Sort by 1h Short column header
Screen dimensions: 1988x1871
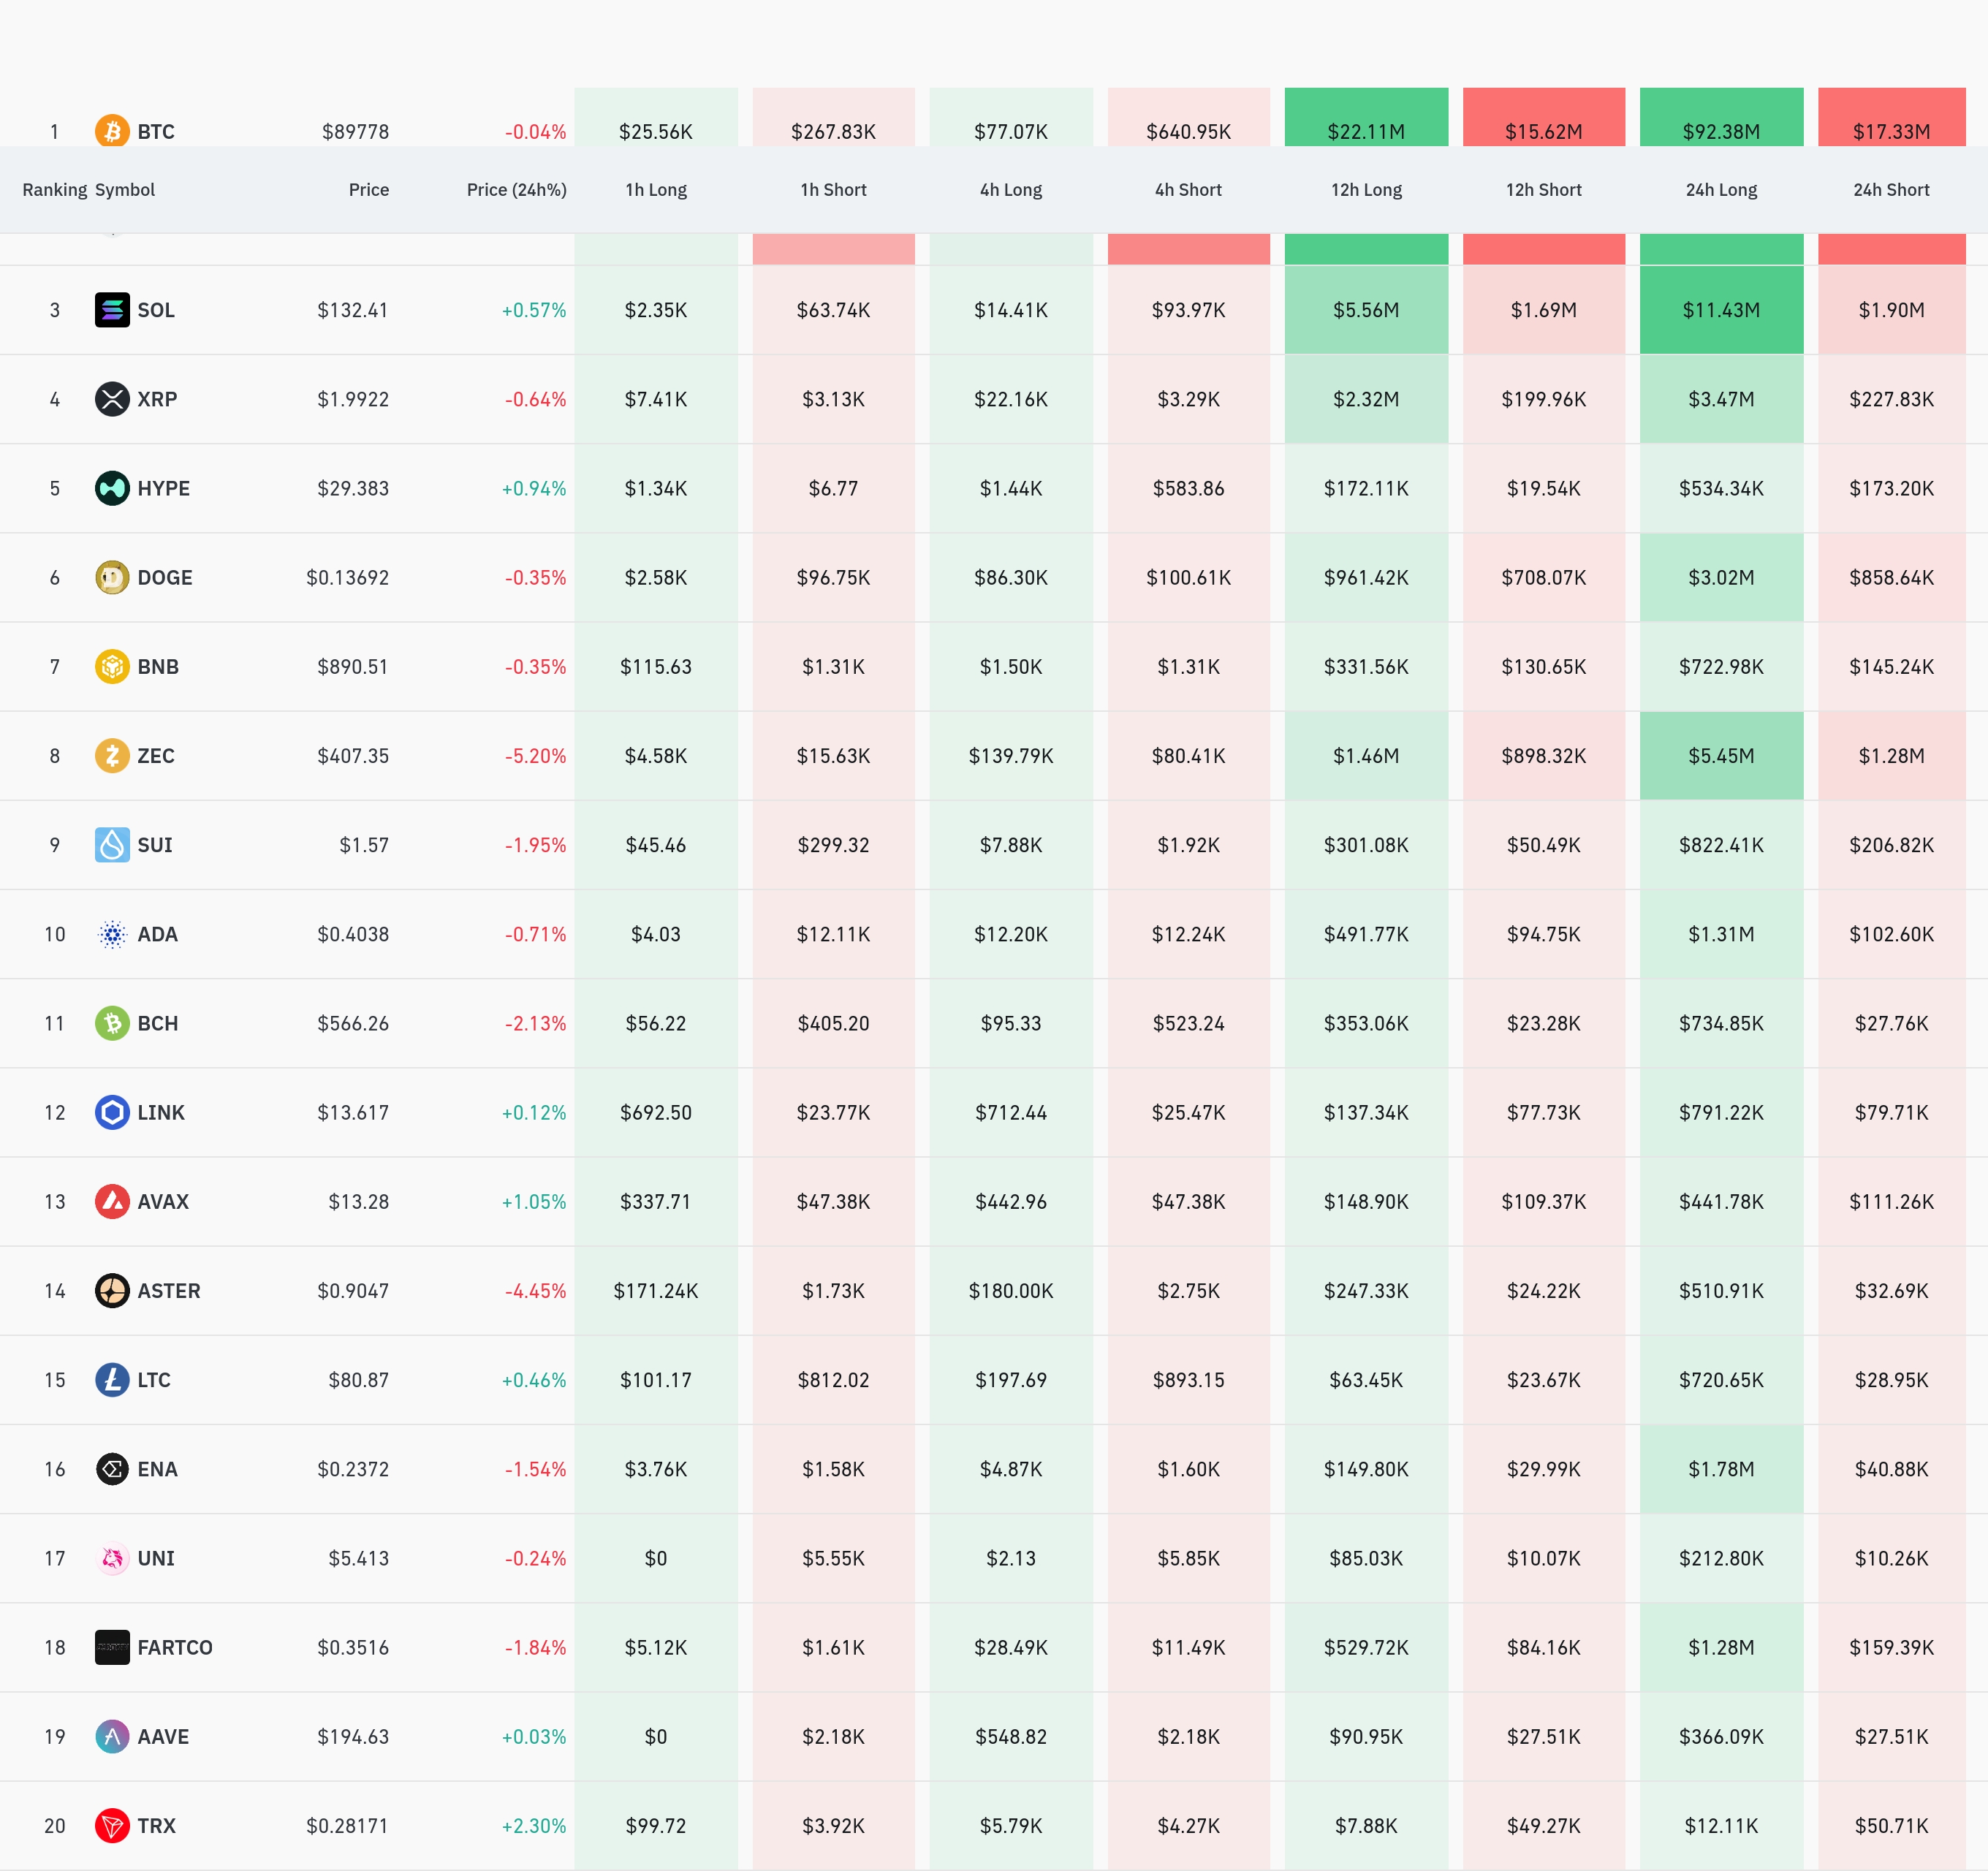pyautogui.click(x=833, y=190)
